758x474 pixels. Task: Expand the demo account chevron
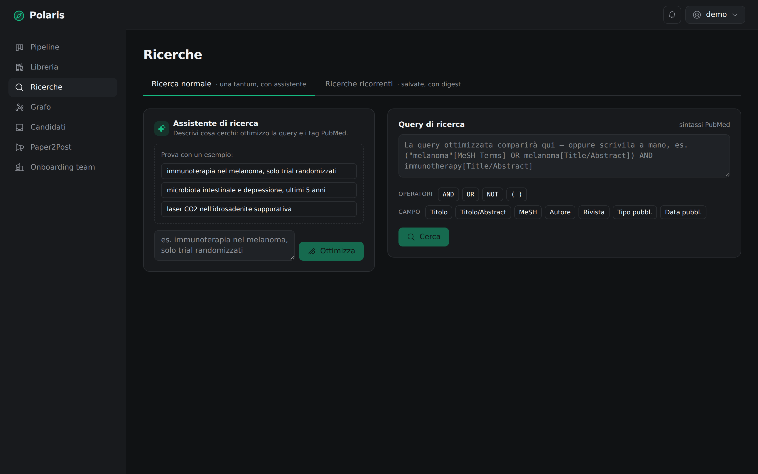point(735,15)
